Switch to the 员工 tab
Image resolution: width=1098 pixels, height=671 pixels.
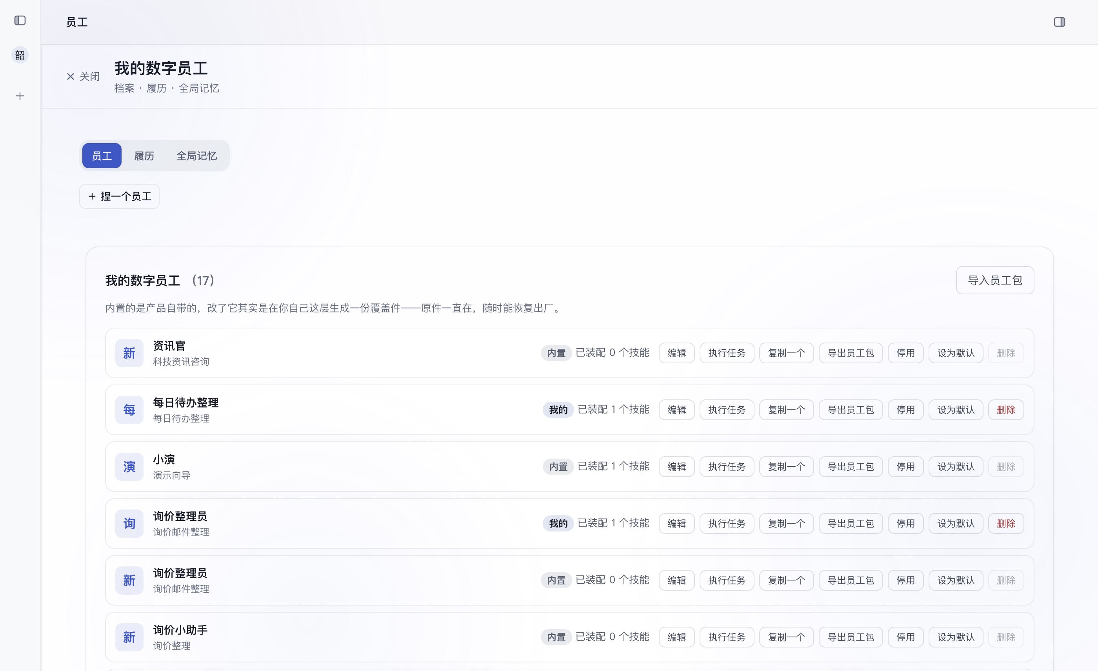pyautogui.click(x=102, y=156)
